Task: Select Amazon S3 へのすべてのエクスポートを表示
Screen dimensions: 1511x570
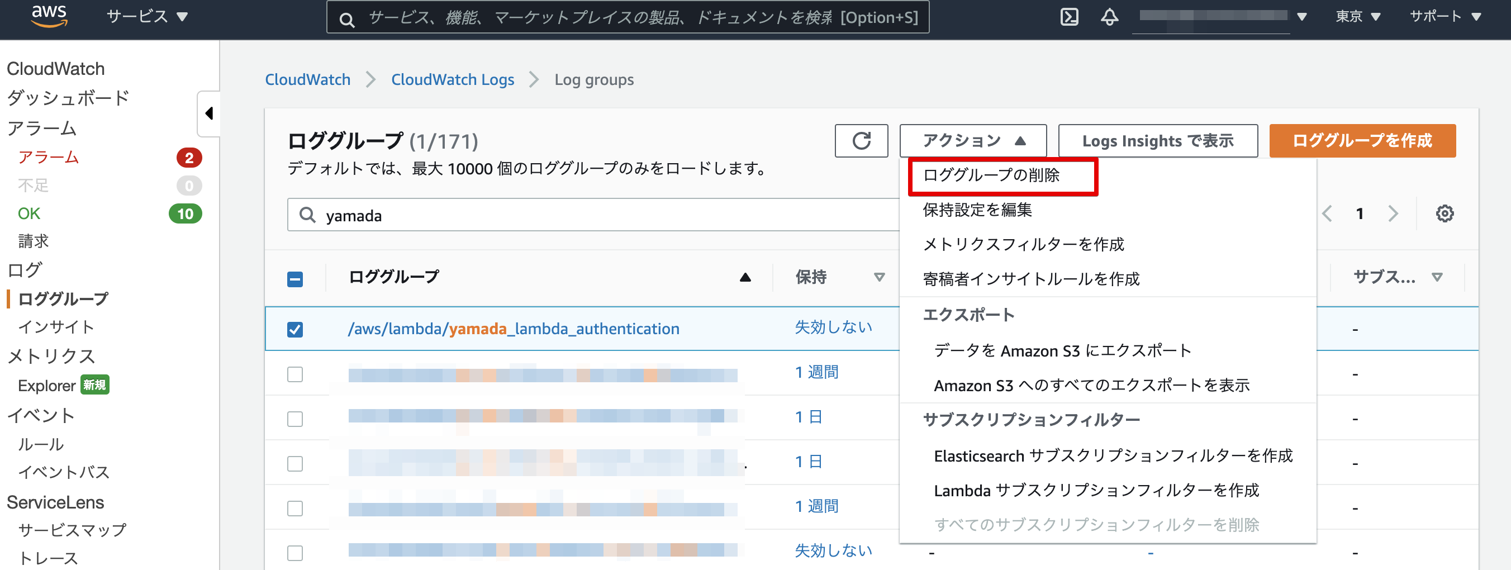Action: (x=1091, y=385)
